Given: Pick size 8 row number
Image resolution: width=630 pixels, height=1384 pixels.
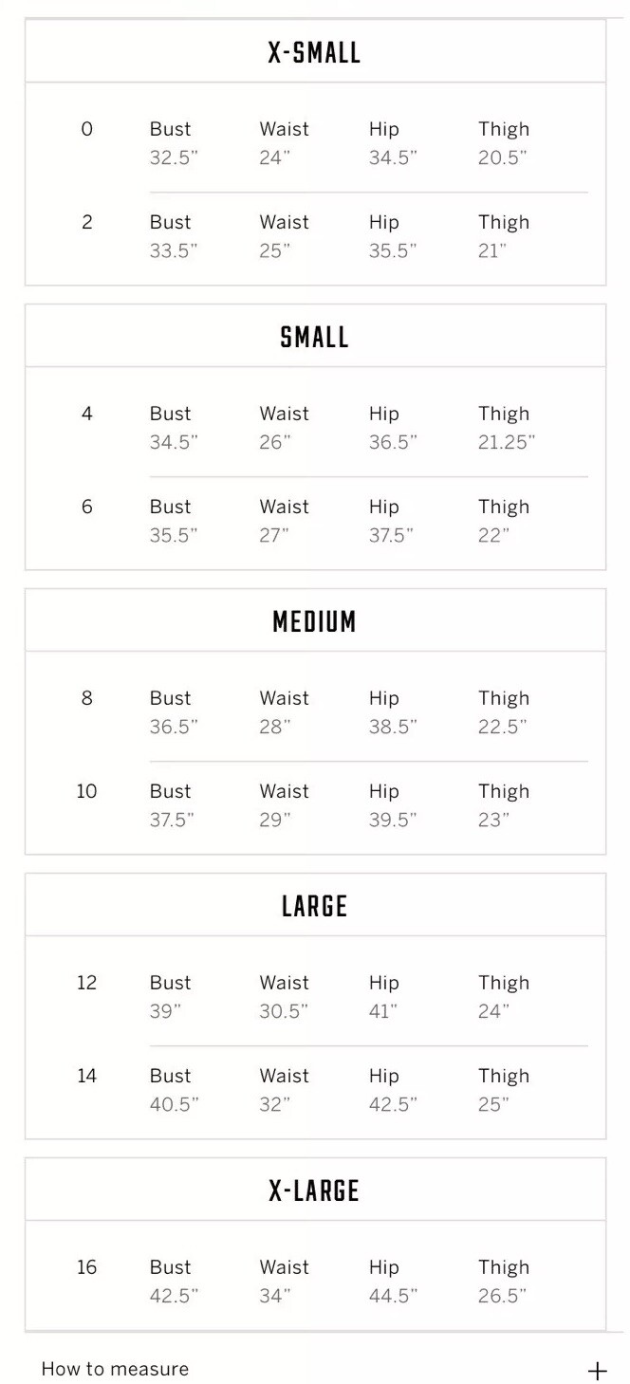Looking at the screenshot, I should click(87, 698).
